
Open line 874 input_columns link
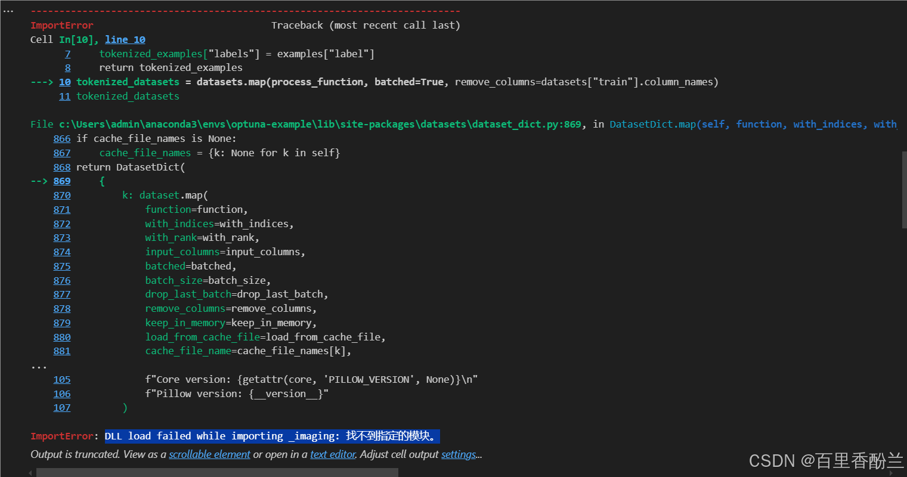coord(62,252)
